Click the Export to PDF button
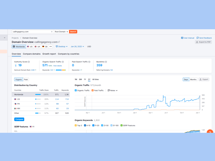 pos(203,42)
